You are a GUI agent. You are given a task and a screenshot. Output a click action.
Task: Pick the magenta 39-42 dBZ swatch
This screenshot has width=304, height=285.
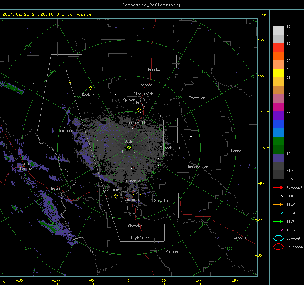pos(278,107)
